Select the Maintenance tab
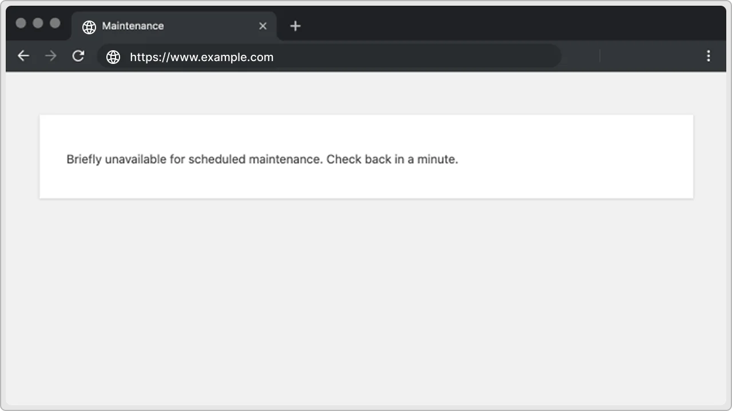This screenshot has width=732, height=411. 174,26
